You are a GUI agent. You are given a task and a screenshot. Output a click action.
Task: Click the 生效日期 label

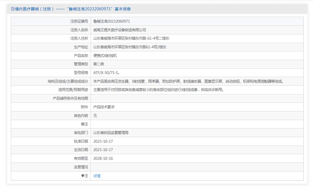pos(81,150)
